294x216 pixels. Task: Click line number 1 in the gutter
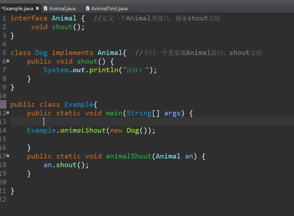(4, 18)
